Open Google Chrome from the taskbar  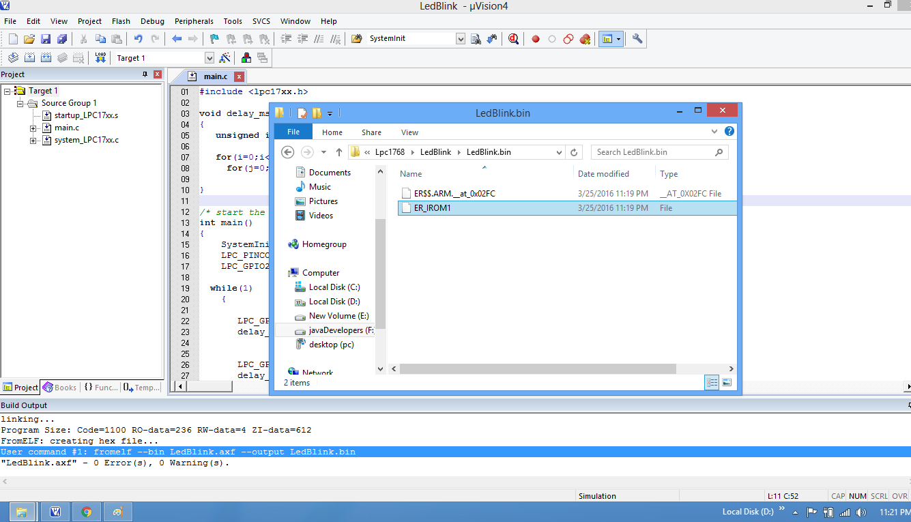(x=87, y=512)
